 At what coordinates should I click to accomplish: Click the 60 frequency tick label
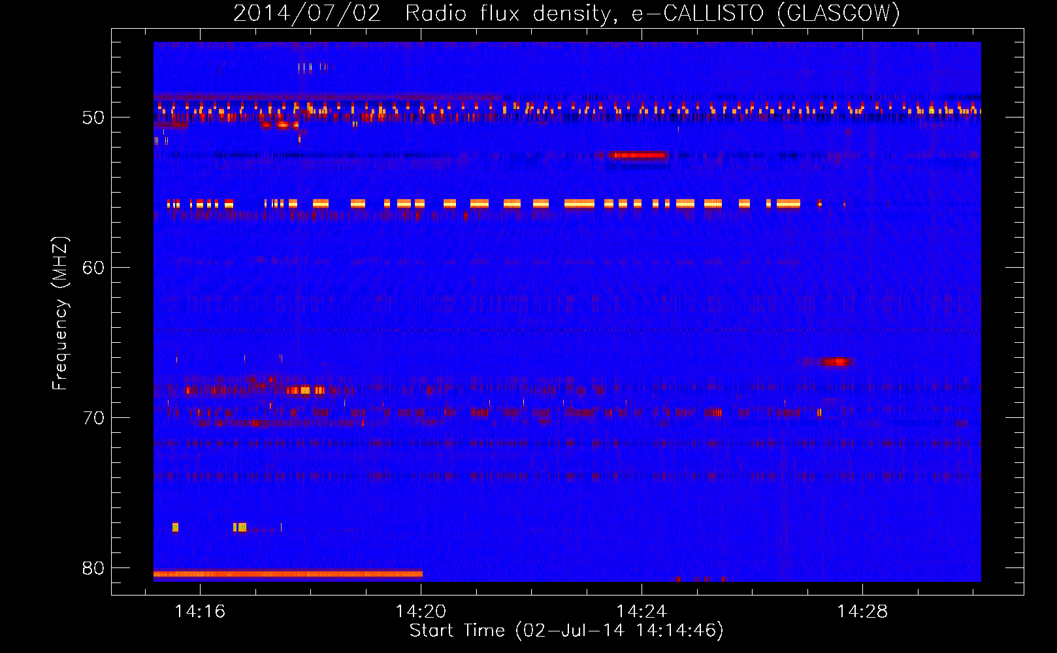tap(93, 268)
